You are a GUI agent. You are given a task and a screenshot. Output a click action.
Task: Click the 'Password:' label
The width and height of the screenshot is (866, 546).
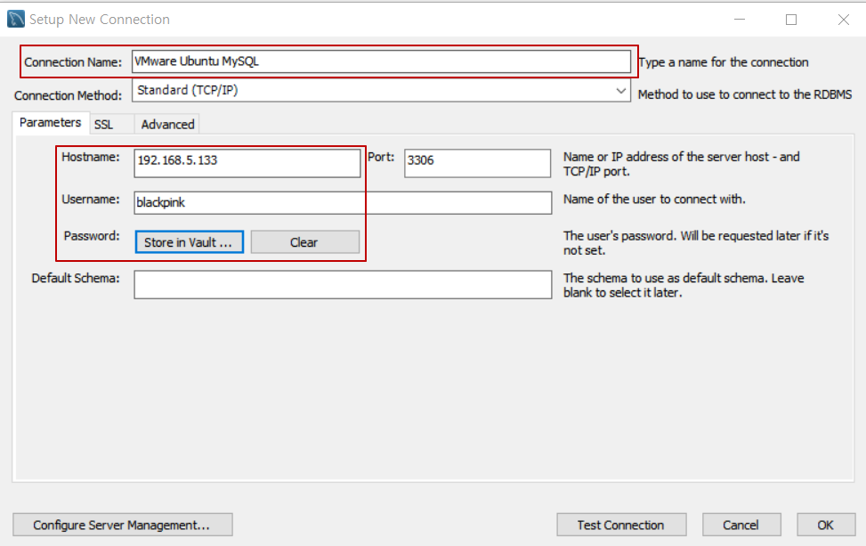92,236
